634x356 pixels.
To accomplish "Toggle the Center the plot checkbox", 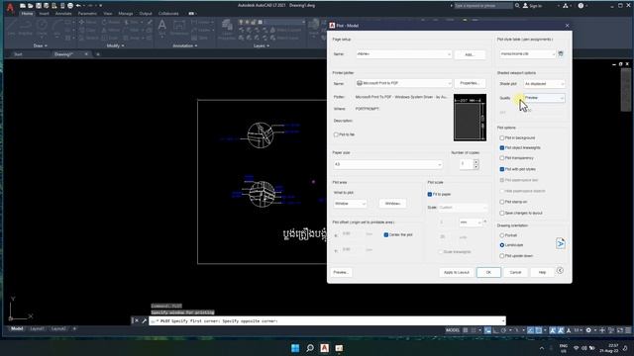I will click(x=385, y=235).
